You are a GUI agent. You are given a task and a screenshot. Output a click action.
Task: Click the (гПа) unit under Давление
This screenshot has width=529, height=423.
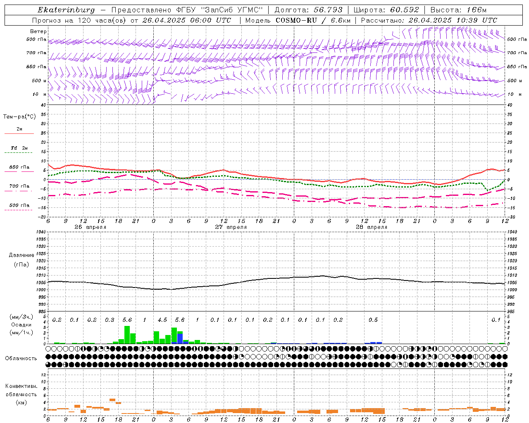(x=21, y=264)
